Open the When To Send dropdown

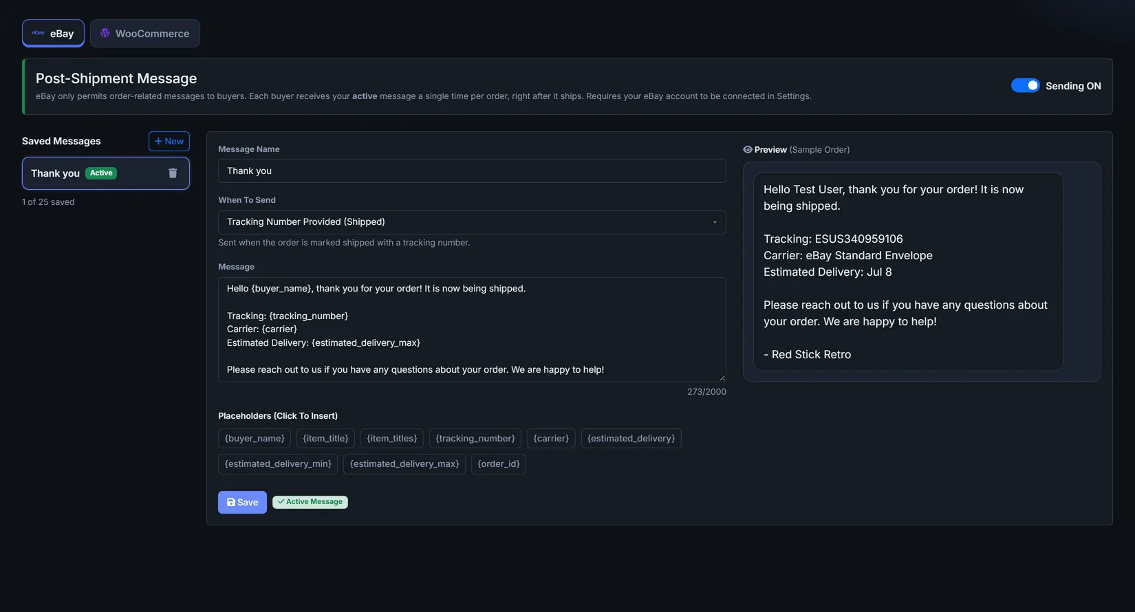point(472,222)
